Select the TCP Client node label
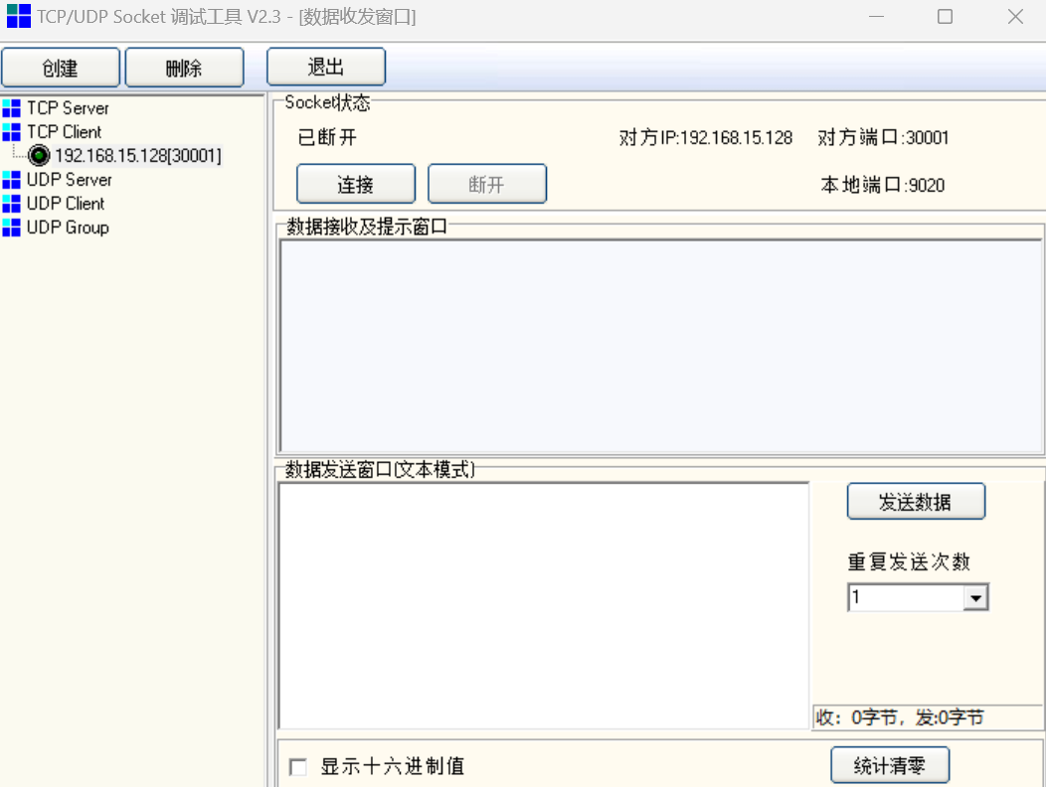Viewport: 1046px width, 787px height. (64, 131)
